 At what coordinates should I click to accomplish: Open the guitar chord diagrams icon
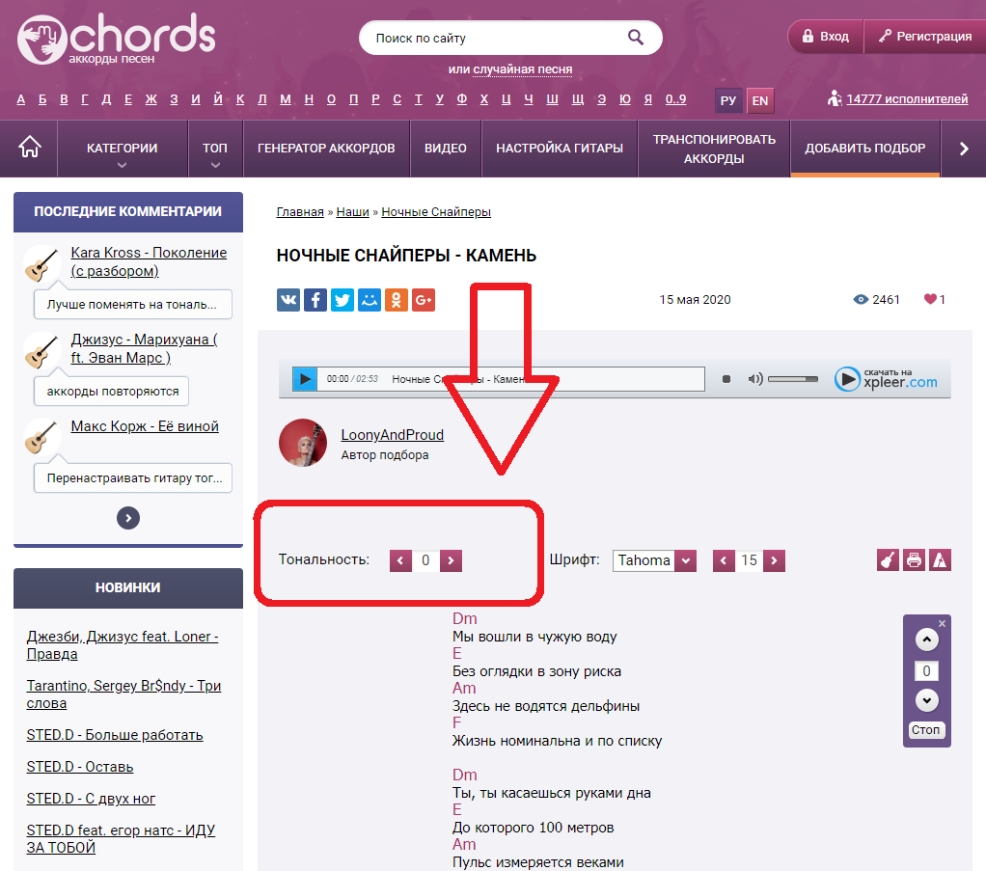point(888,560)
